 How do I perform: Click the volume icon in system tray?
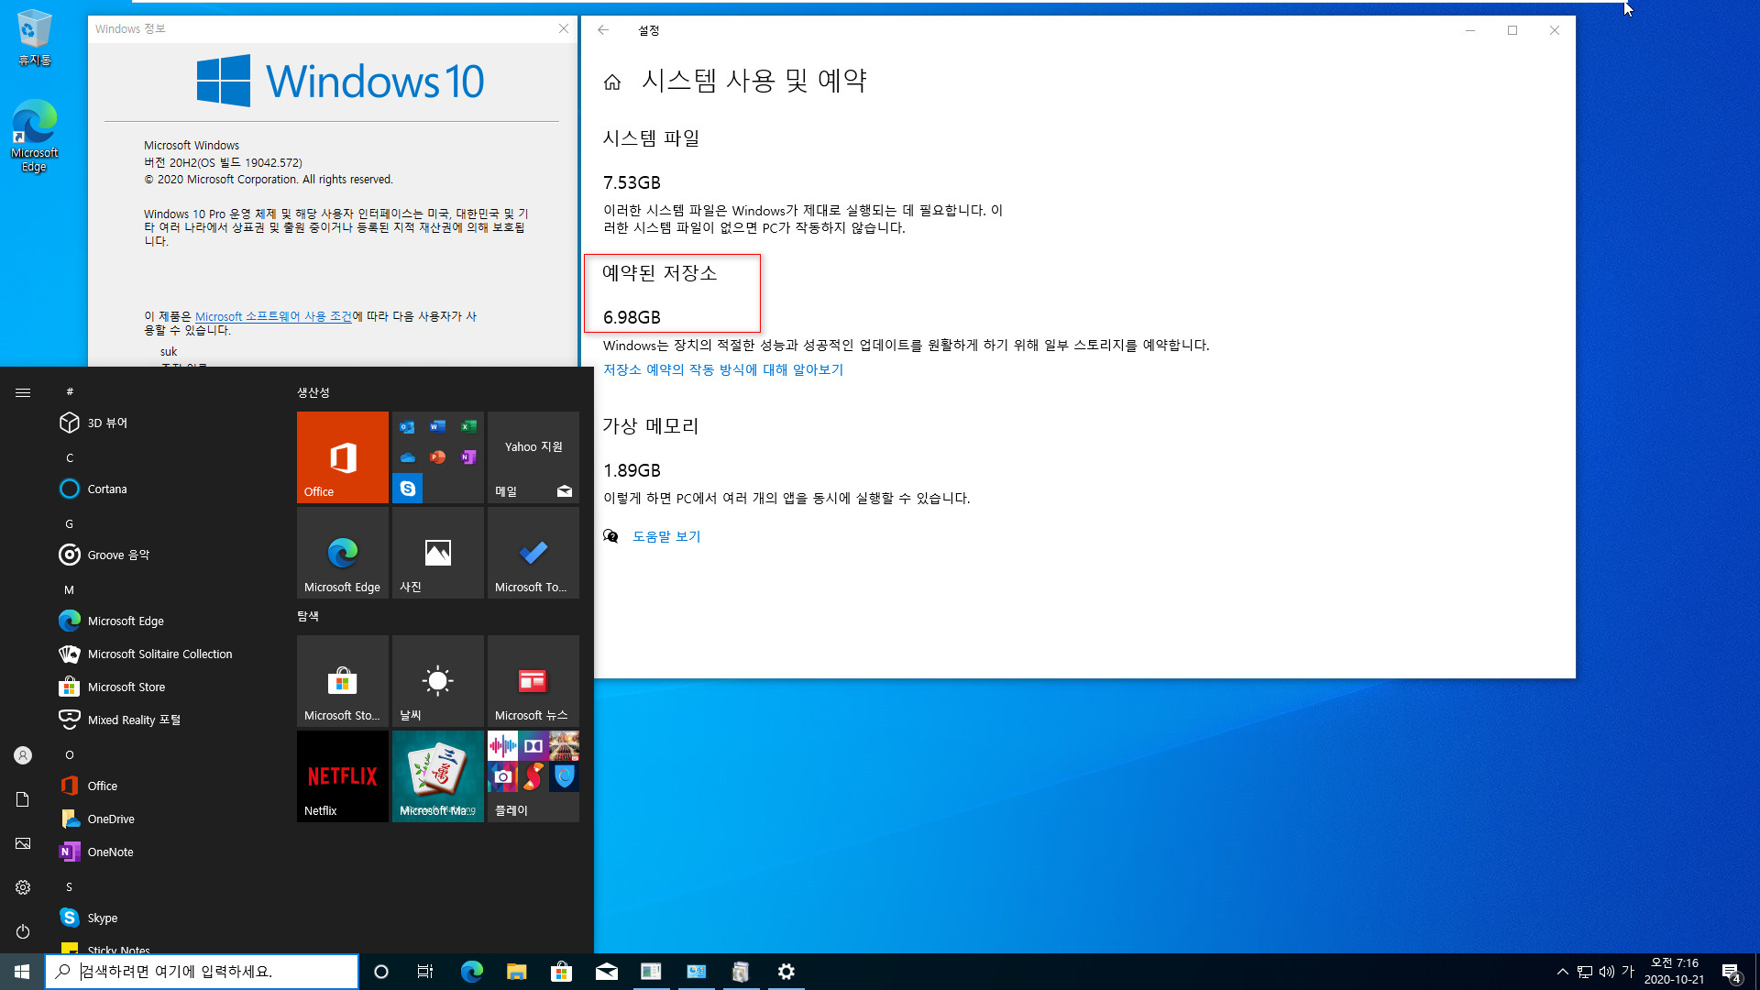tap(1607, 972)
